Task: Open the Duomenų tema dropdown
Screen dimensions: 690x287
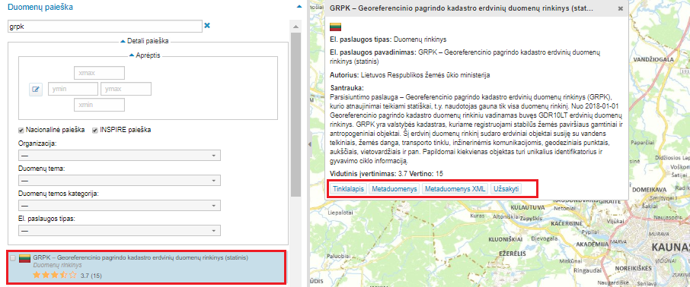Action: (x=120, y=181)
